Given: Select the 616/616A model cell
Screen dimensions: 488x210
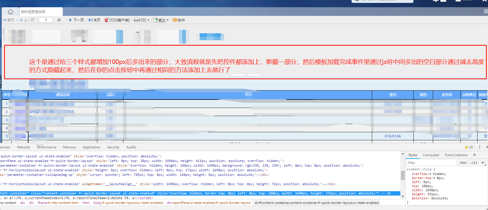Looking at the screenshot, I should 393,136.
